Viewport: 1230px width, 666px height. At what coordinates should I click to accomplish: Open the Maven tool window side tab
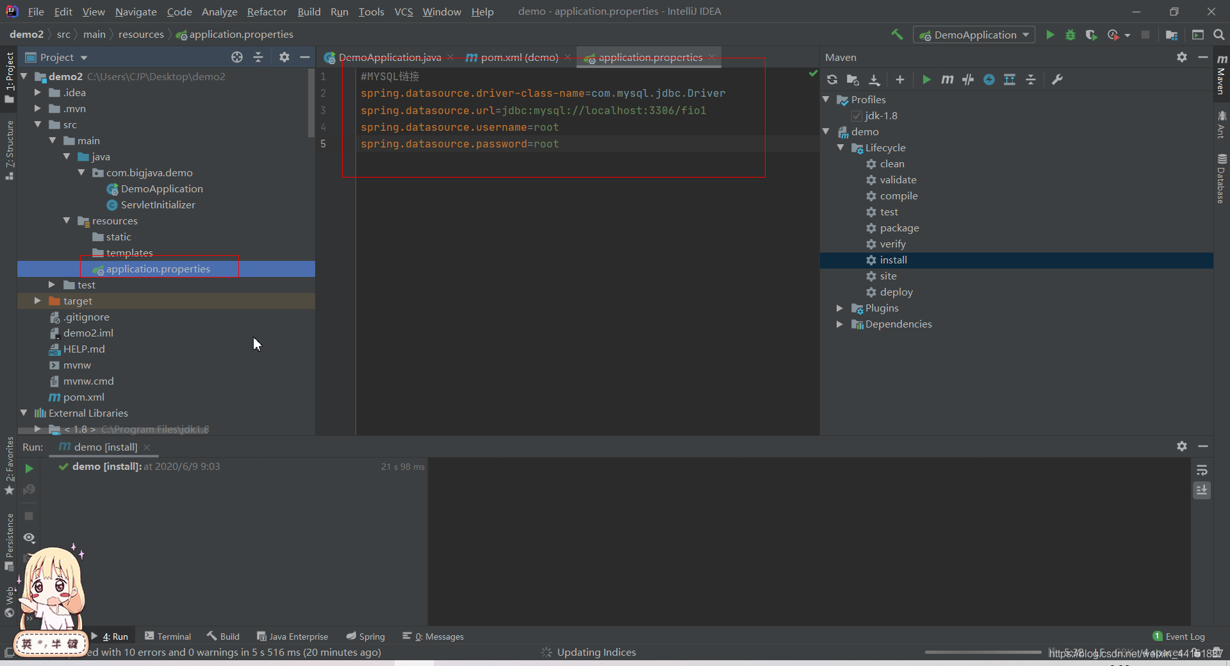coord(1222,74)
